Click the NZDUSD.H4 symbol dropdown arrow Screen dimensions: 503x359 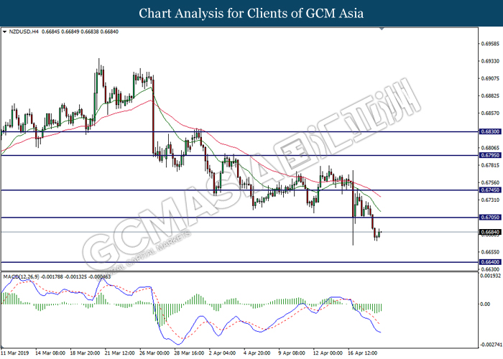tap(4, 32)
